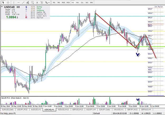Select the Fibonacci retracement tool

coord(32,2)
